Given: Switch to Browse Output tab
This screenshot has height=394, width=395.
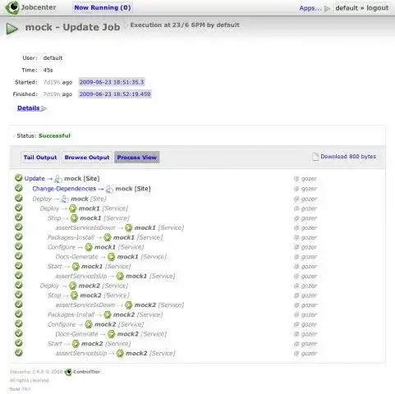Looking at the screenshot, I should pos(87,158).
